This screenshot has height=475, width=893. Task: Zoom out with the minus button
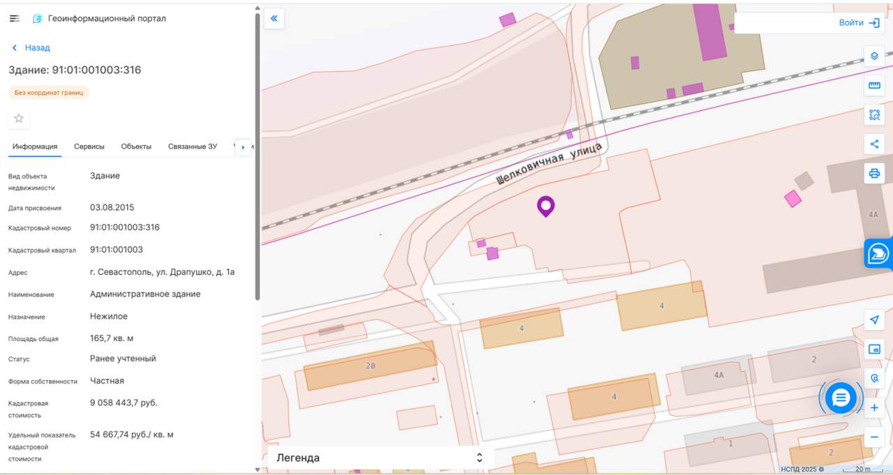pyautogui.click(x=874, y=437)
